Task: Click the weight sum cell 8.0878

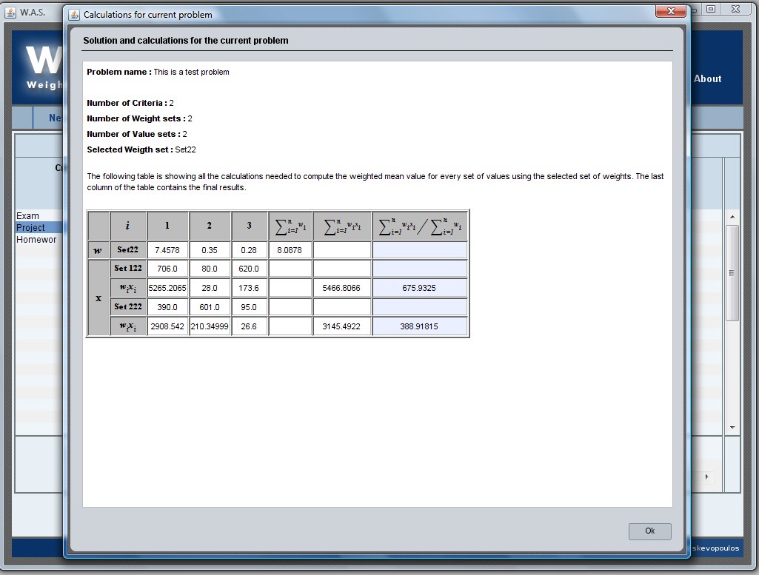Action: coord(290,250)
